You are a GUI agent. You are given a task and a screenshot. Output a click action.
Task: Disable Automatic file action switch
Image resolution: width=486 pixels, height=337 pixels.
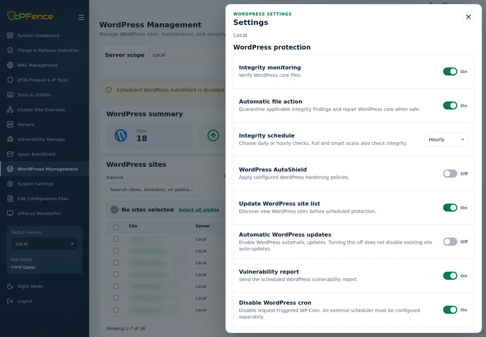tap(450, 105)
